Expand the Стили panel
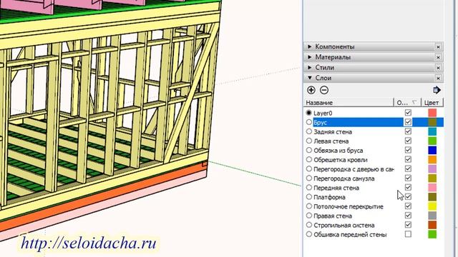Screen dimensions: 458x257 310,68
